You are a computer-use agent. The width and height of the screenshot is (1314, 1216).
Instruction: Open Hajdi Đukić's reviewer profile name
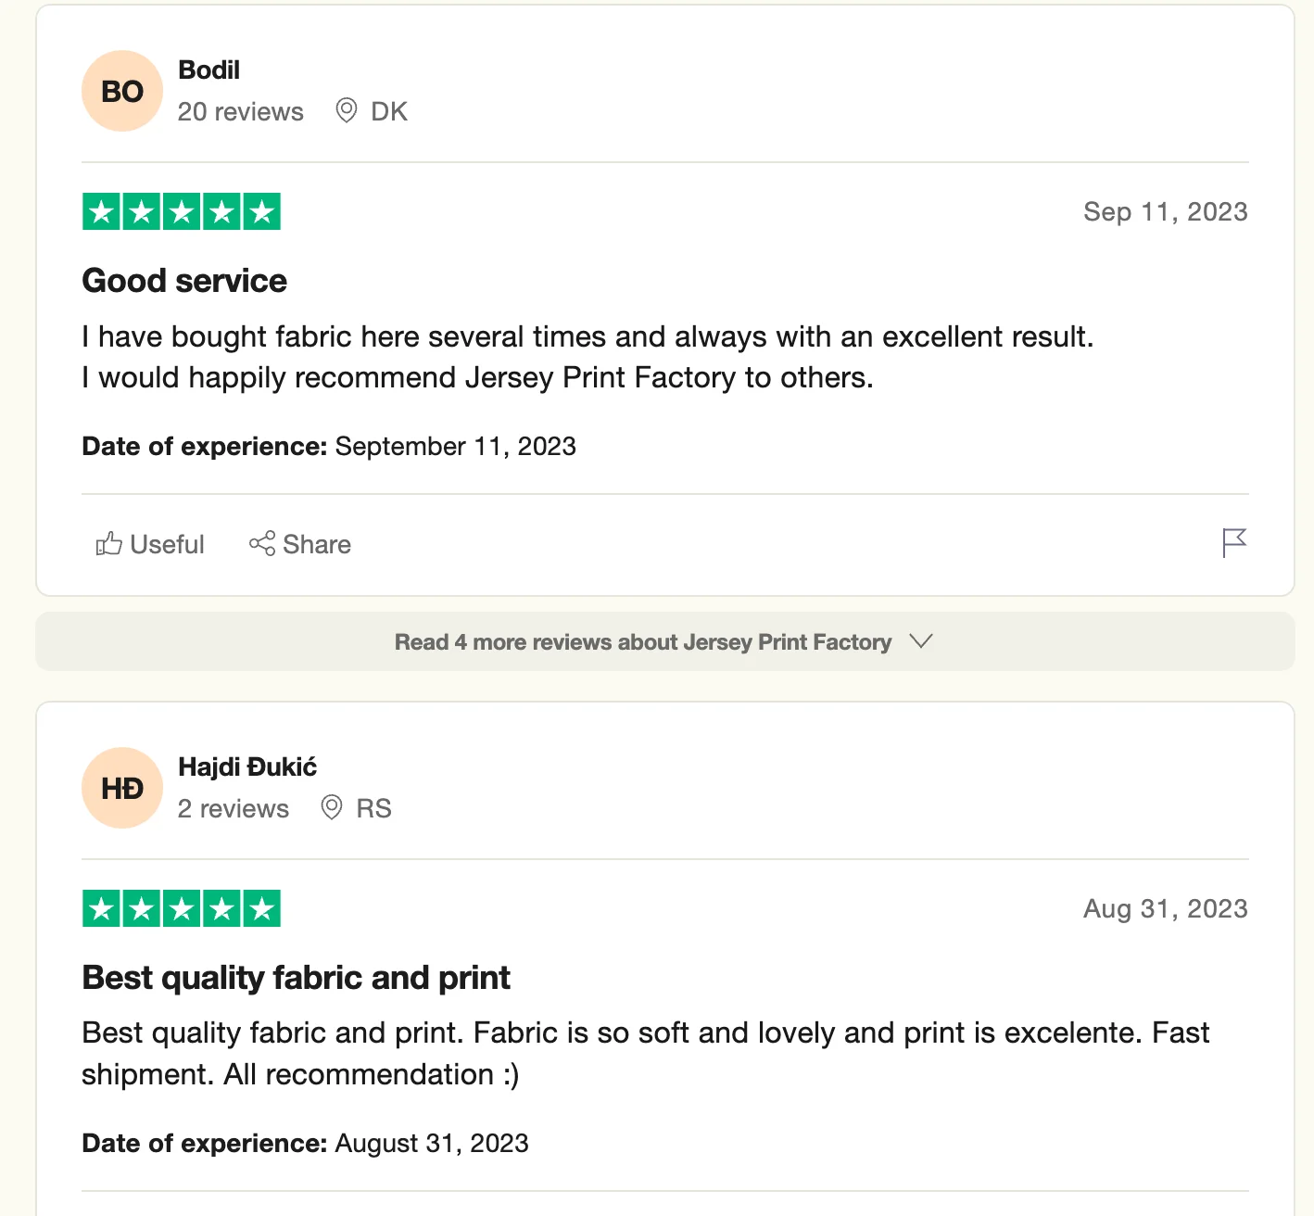pyautogui.click(x=247, y=767)
